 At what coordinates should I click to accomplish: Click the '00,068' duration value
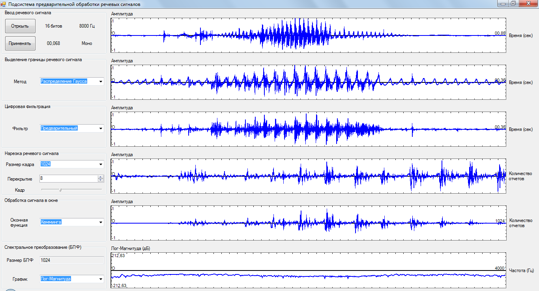pos(53,43)
